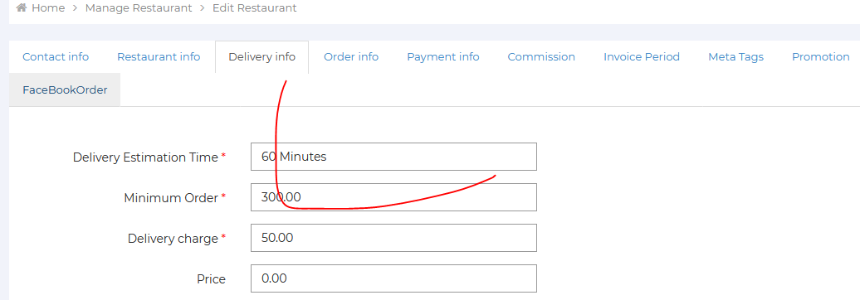Open the Invoice Period tab
Screen dimensions: 860x300
coord(642,57)
